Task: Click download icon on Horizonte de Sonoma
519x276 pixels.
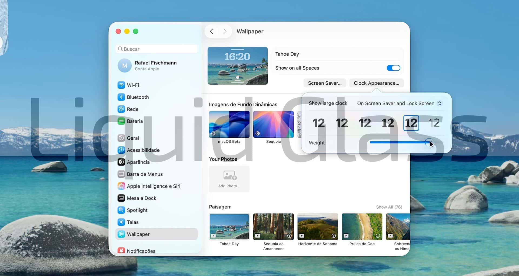Action: point(334,236)
